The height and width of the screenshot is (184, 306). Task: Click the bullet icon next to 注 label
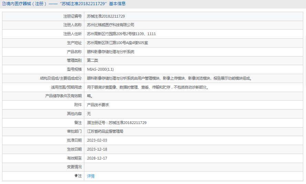tap(76, 176)
